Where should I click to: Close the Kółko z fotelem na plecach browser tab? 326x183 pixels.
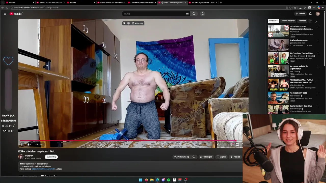pyautogui.click(x=186, y=3)
